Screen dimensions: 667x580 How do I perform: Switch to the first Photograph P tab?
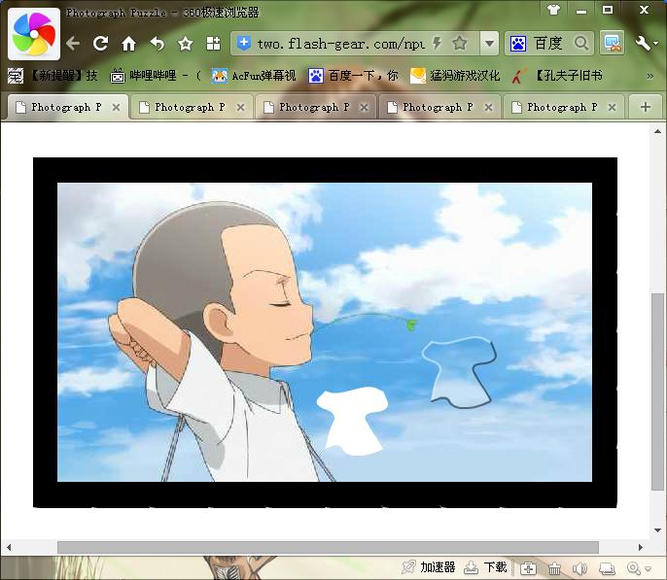click(66, 107)
